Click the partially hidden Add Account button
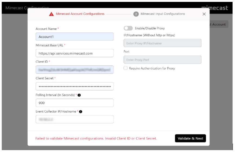Image resolution: width=235 pixels, height=152 pixels. [x=219, y=24]
